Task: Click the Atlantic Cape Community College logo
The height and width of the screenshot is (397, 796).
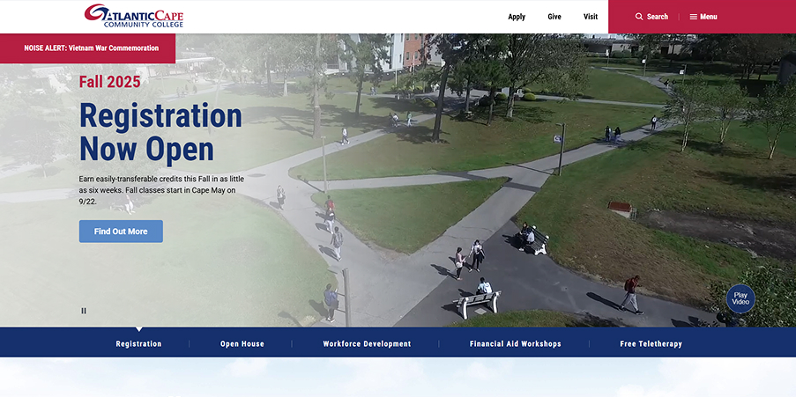Action: (x=133, y=16)
